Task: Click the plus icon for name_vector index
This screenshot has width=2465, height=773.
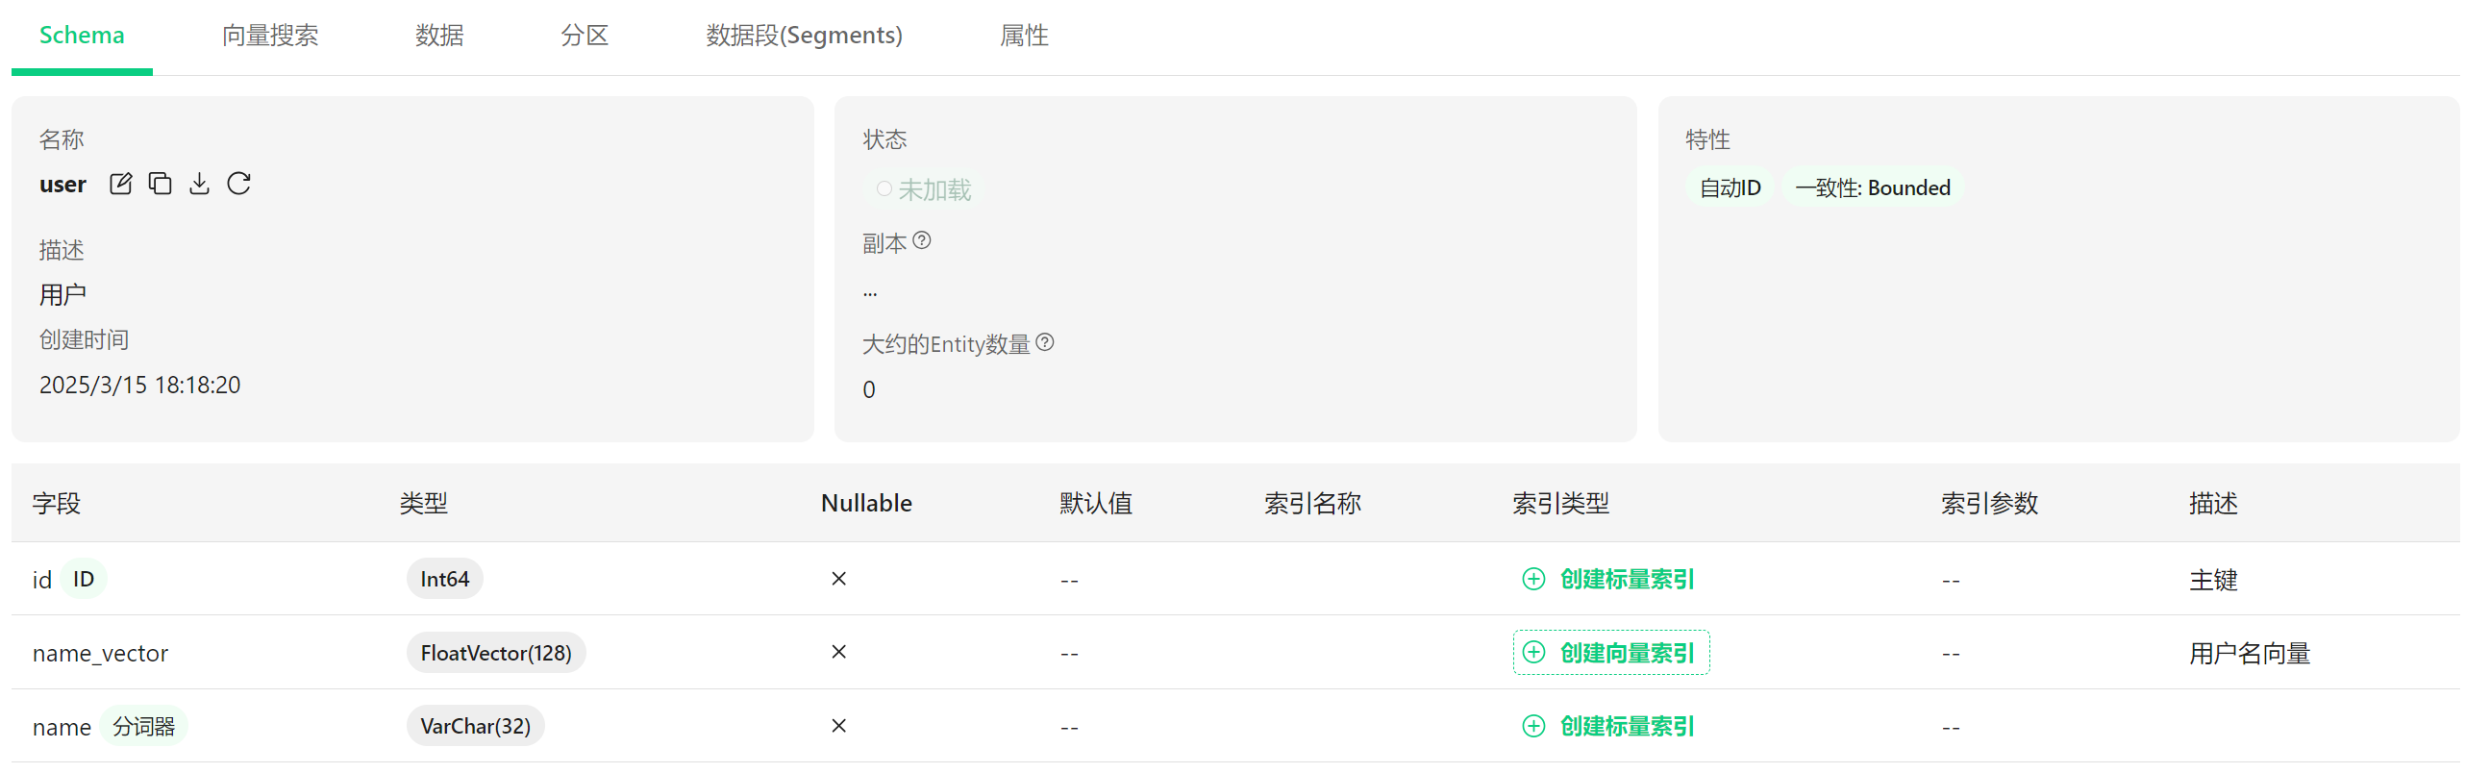Action: click(x=1533, y=653)
